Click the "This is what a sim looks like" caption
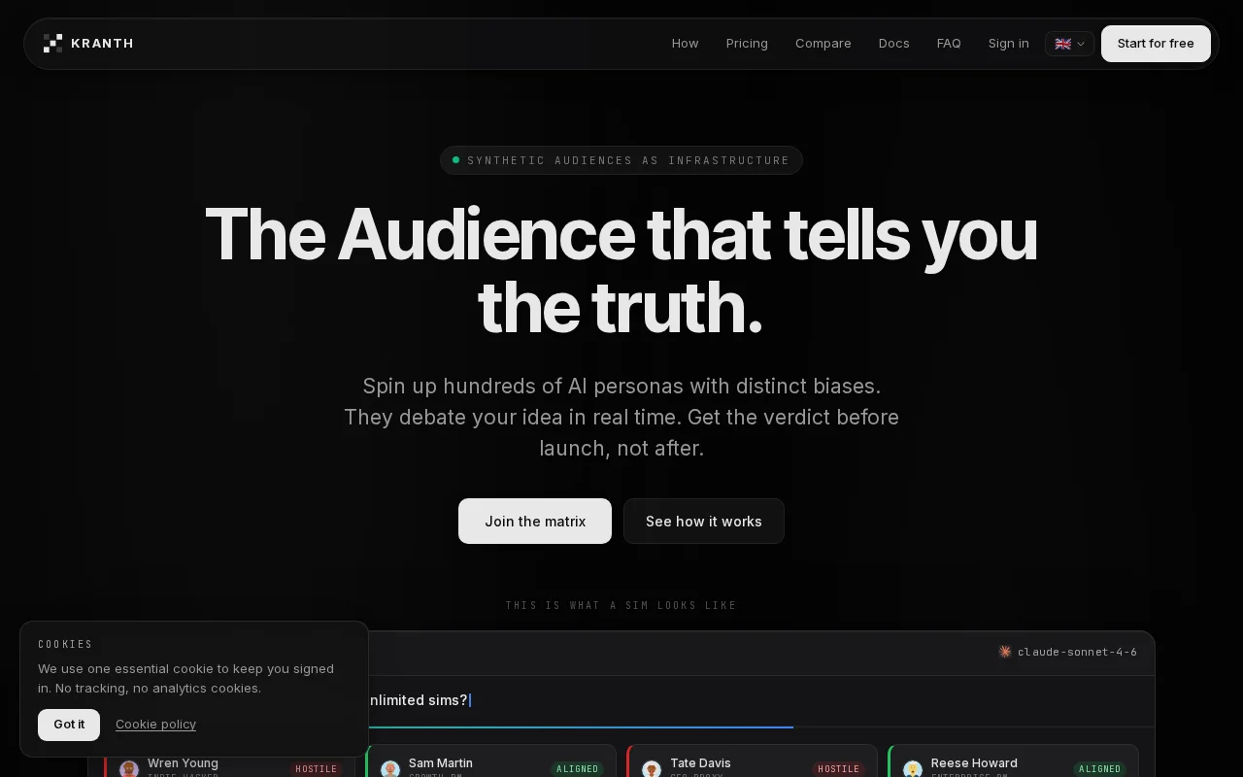 tap(621, 605)
